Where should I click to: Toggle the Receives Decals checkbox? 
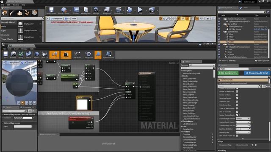coord(237,98)
